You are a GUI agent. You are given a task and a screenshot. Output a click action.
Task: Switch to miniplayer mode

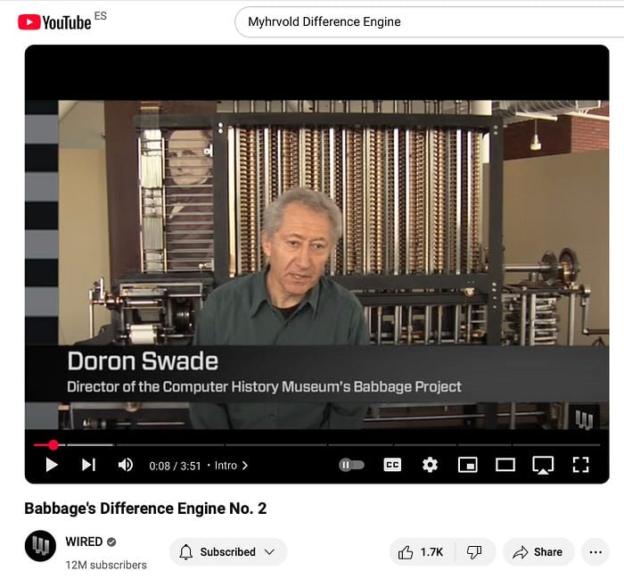coord(468,465)
